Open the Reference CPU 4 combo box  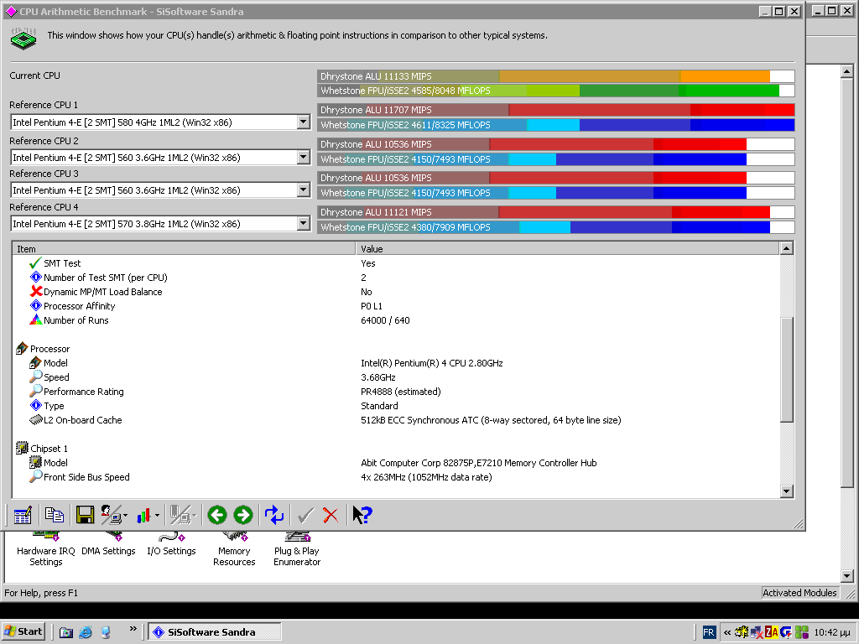304,224
